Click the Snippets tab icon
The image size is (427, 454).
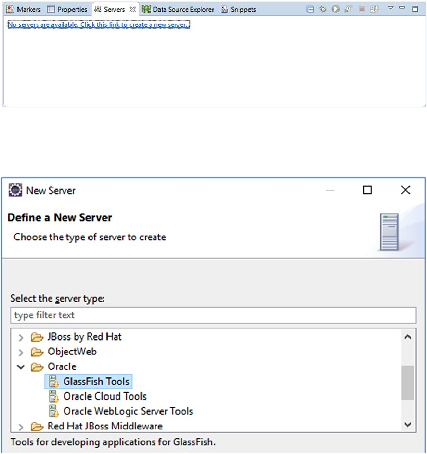[x=224, y=10]
